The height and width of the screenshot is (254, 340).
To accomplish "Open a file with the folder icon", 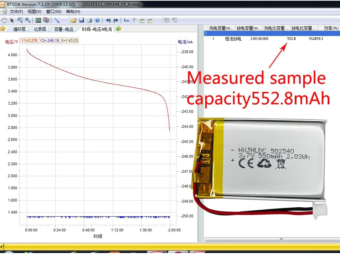I will point(73,20).
